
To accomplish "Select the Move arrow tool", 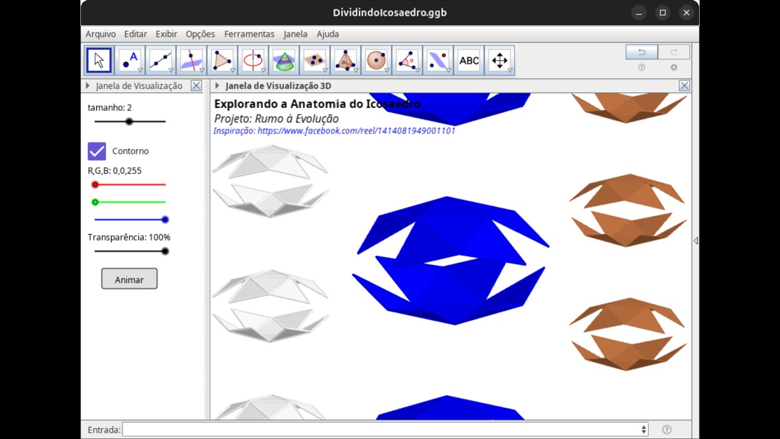I will point(99,60).
